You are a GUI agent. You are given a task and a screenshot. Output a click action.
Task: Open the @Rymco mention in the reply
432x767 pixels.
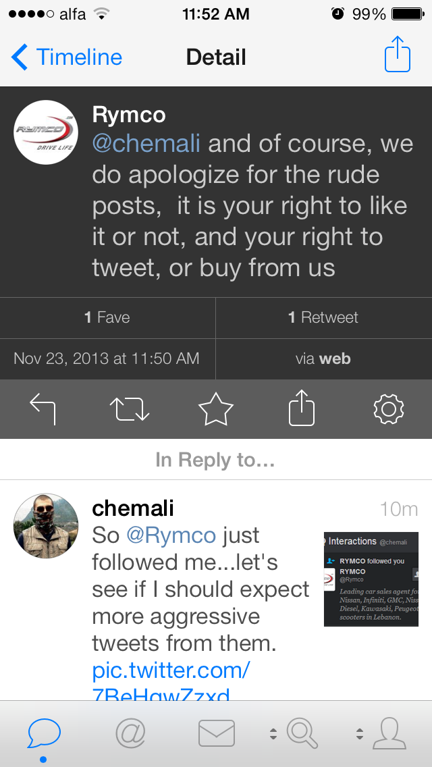(171, 535)
